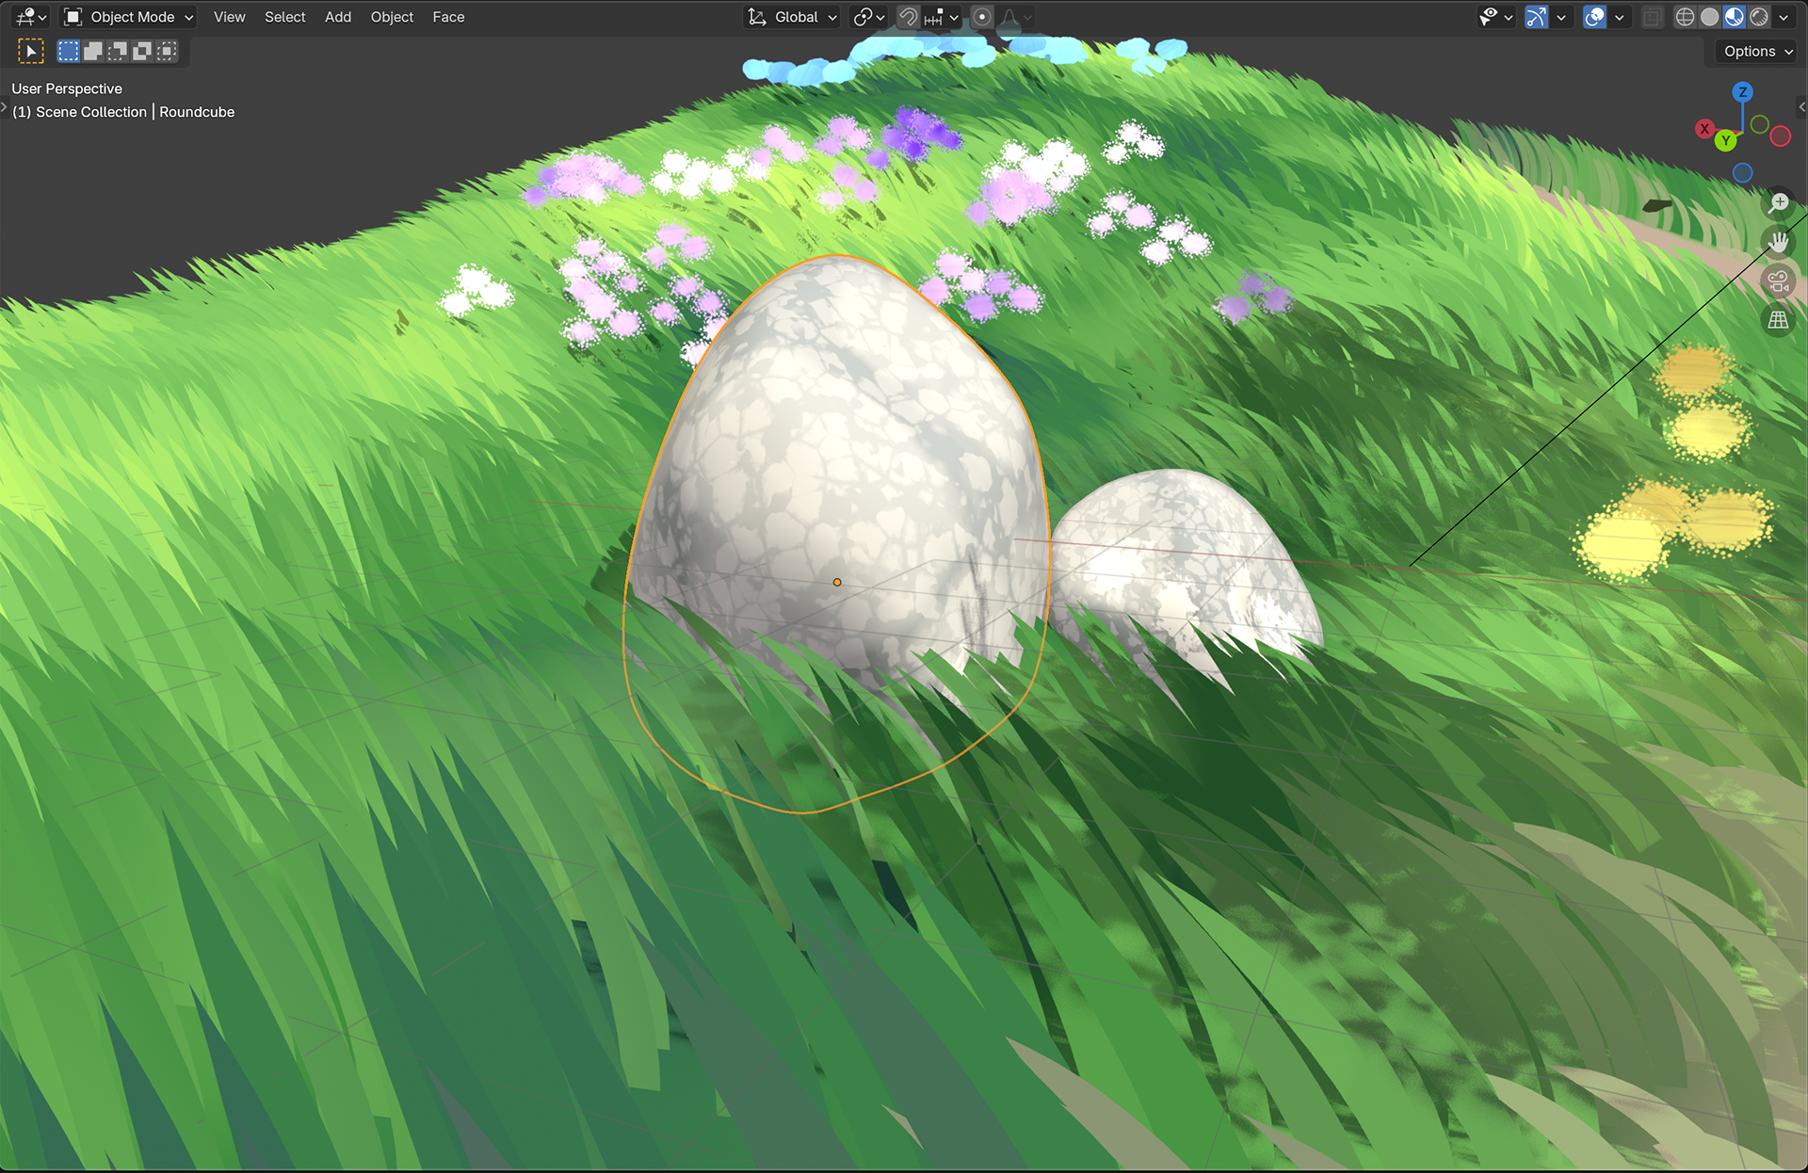Click the blue Z axis gizmo
Image resolution: width=1808 pixels, height=1173 pixels.
click(x=1742, y=91)
